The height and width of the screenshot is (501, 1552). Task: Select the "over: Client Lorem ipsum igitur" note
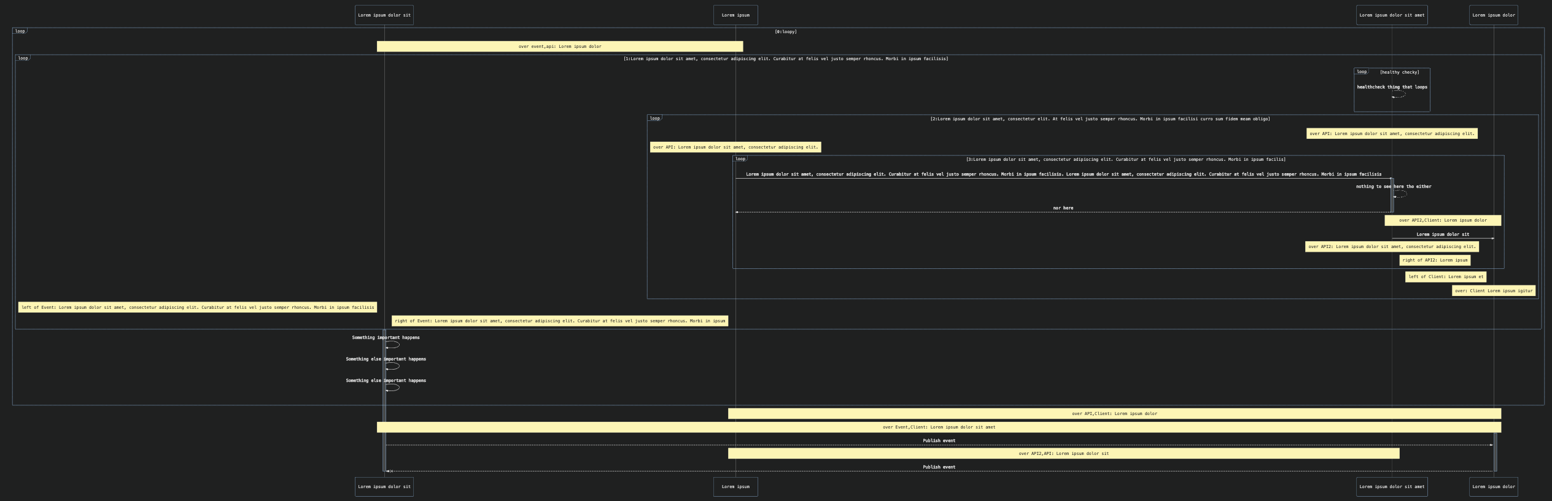click(1493, 291)
